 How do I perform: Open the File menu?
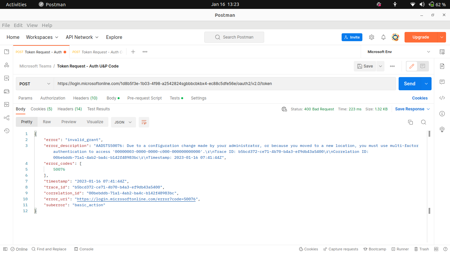point(6,25)
